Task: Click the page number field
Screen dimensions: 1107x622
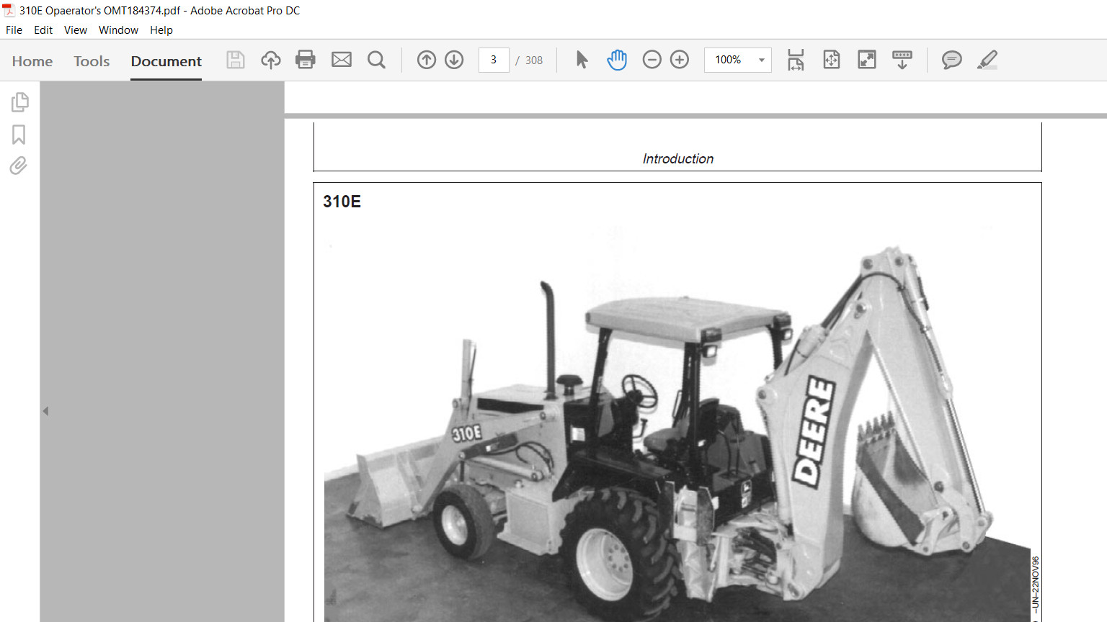Action: 494,60
